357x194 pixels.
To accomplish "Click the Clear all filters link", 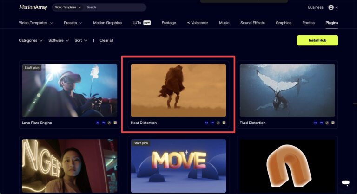I will (x=106, y=40).
